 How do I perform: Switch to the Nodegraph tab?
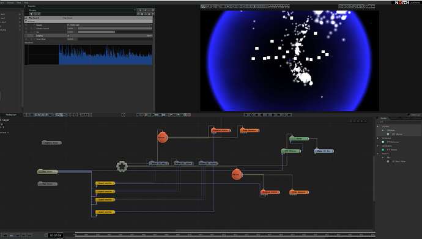click(x=11, y=115)
